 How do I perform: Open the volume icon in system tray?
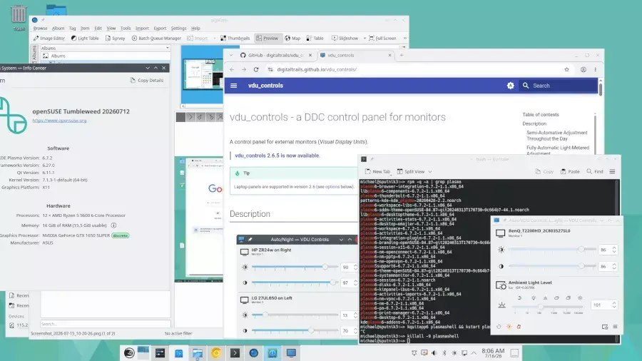coord(434,353)
